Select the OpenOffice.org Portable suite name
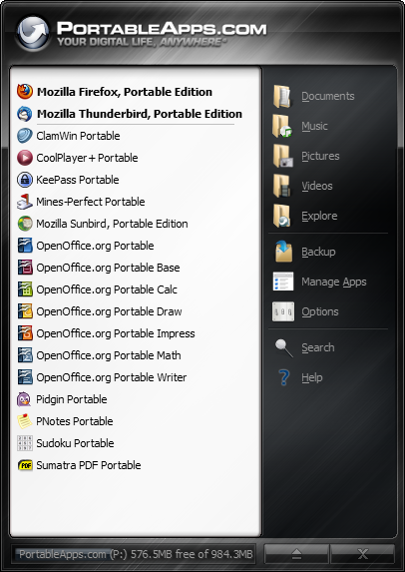 coord(95,246)
